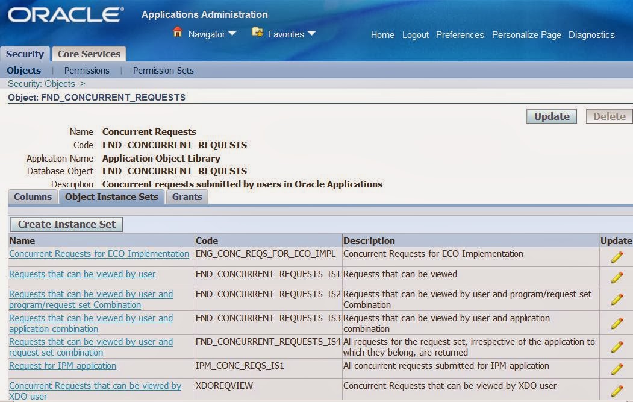Click pencil icon for ECO Implementation row

617,257
